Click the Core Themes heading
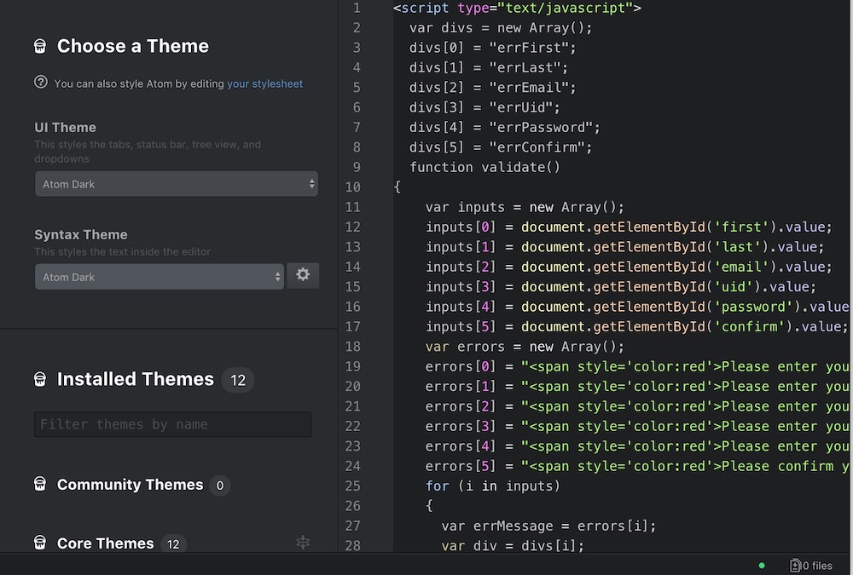This screenshot has width=853, height=575. 105,543
